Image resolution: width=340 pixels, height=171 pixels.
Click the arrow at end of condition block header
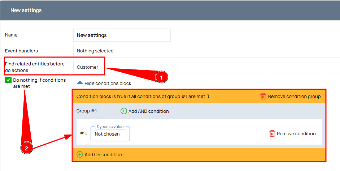point(208,96)
